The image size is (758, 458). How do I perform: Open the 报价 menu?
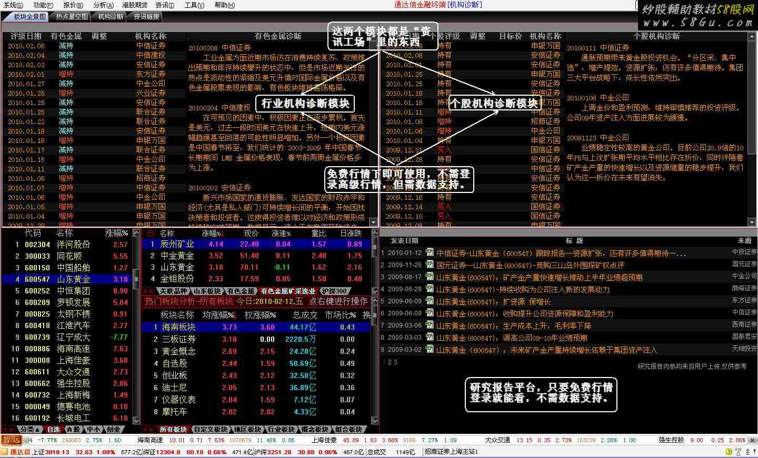[x=73, y=5]
